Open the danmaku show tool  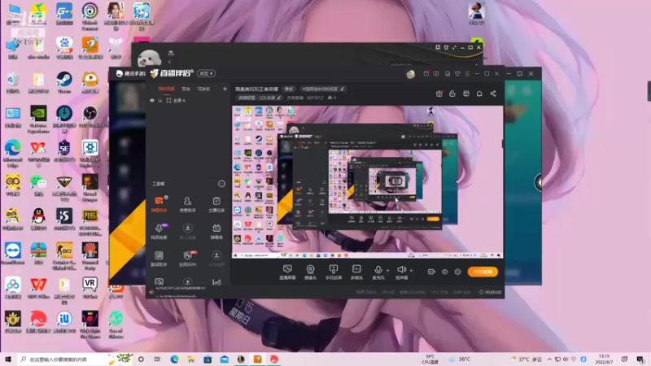216,232
